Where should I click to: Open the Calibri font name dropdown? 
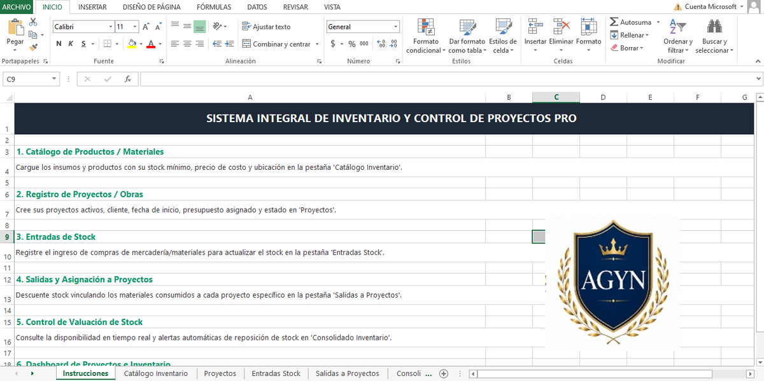110,27
